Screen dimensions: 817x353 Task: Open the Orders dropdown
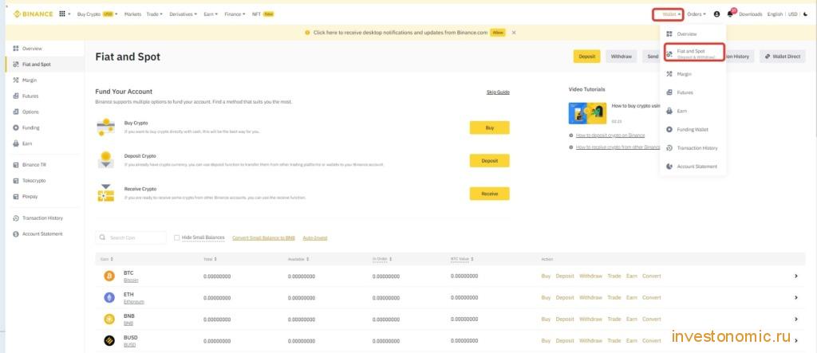(697, 14)
